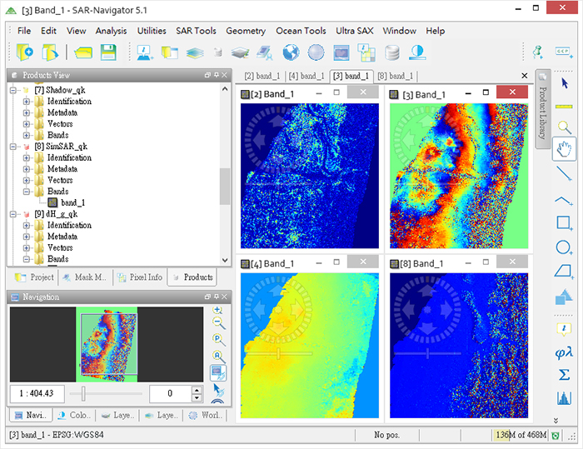Expand Metadata under [9] dH_g_qk

point(27,237)
